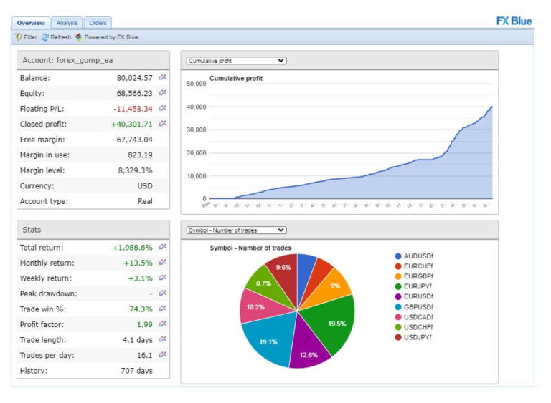Viewport: 551px width, 403px height.
Task: Click the Equity value 68,566.23
Action: tap(135, 93)
